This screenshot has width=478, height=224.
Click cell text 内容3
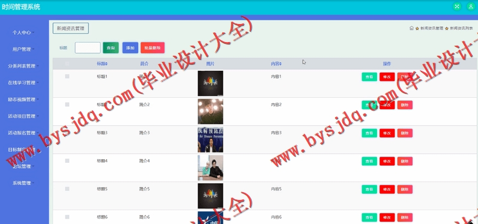coord(276,133)
